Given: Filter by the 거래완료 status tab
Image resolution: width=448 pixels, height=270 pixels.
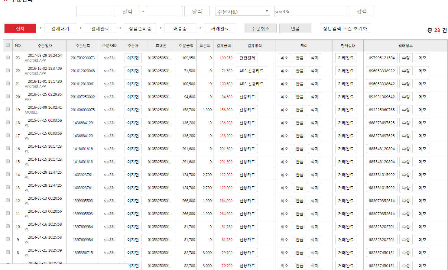Looking at the screenshot, I should pyautogui.click(x=220, y=28).
